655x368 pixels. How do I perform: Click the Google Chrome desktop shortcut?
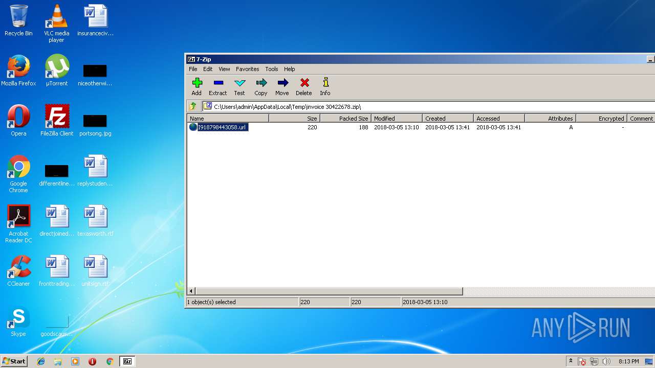[x=18, y=174]
